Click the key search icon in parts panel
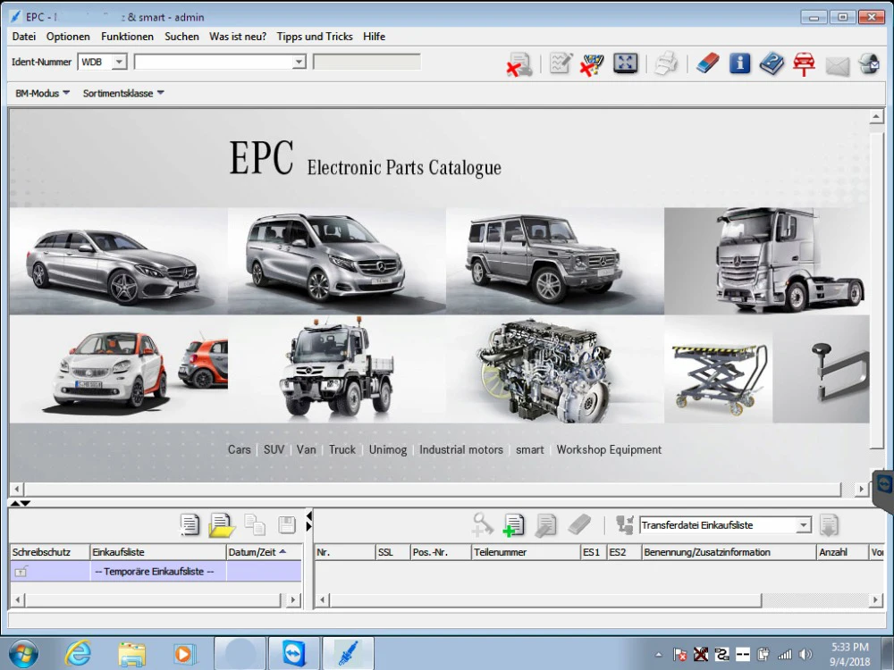 (483, 524)
